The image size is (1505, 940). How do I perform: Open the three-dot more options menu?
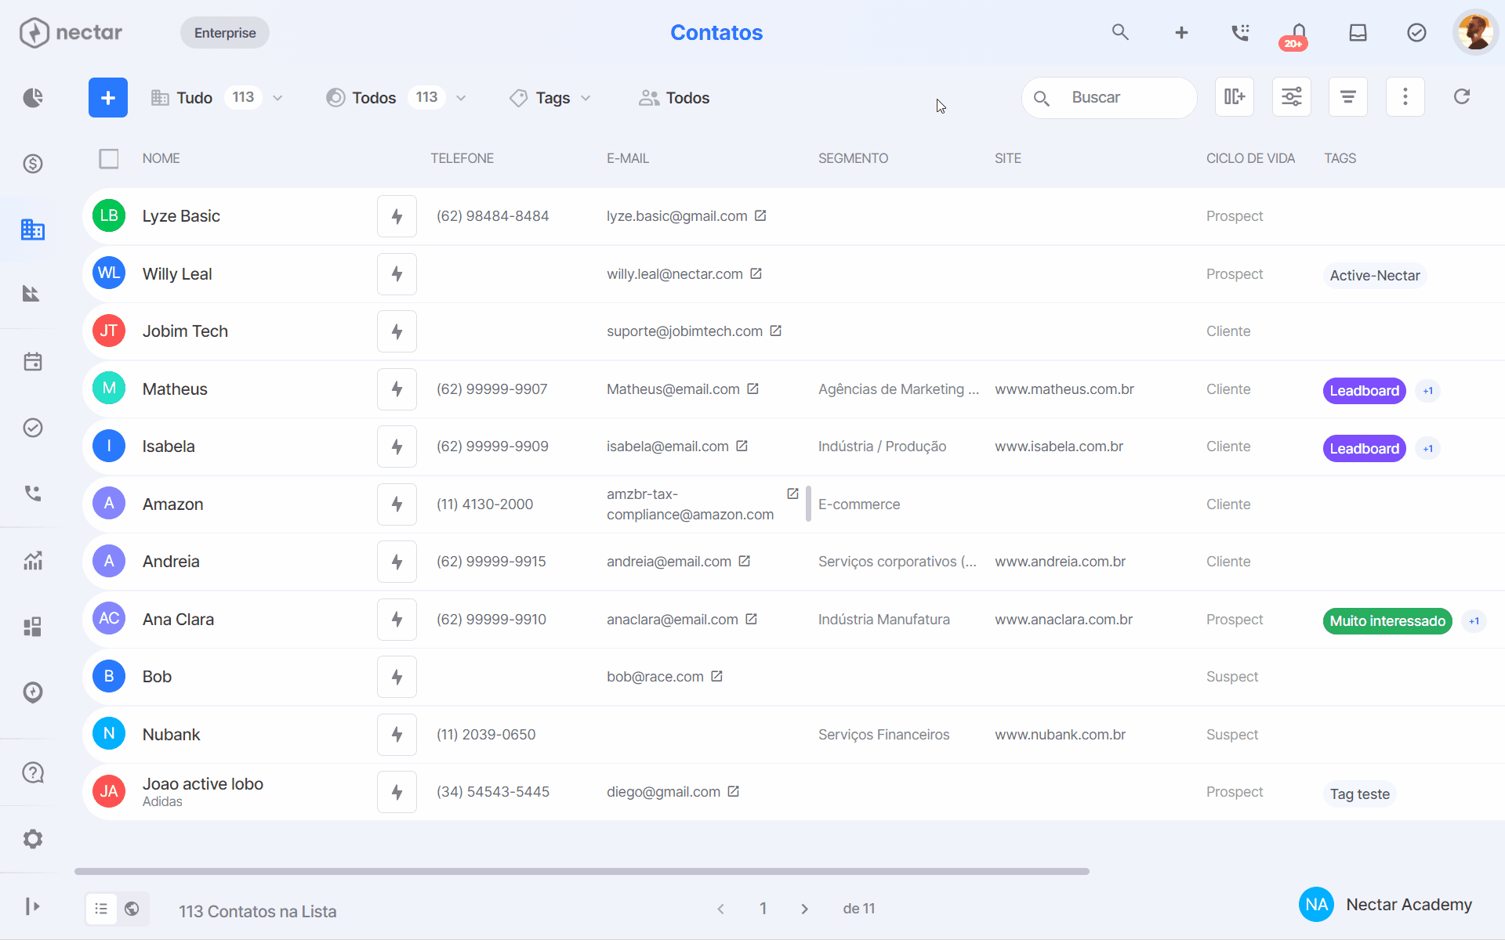click(1405, 97)
